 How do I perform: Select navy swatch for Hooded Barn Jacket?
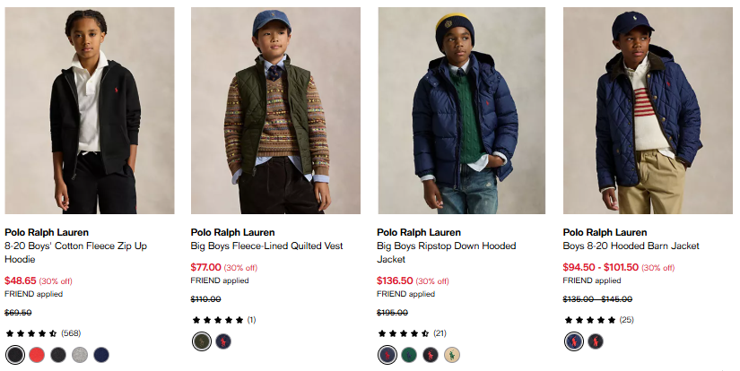574,341
